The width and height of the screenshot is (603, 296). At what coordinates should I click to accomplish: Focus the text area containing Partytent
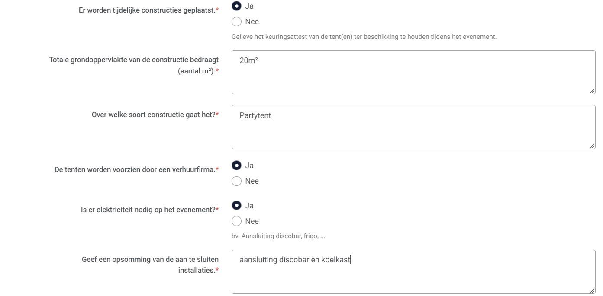pos(413,127)
